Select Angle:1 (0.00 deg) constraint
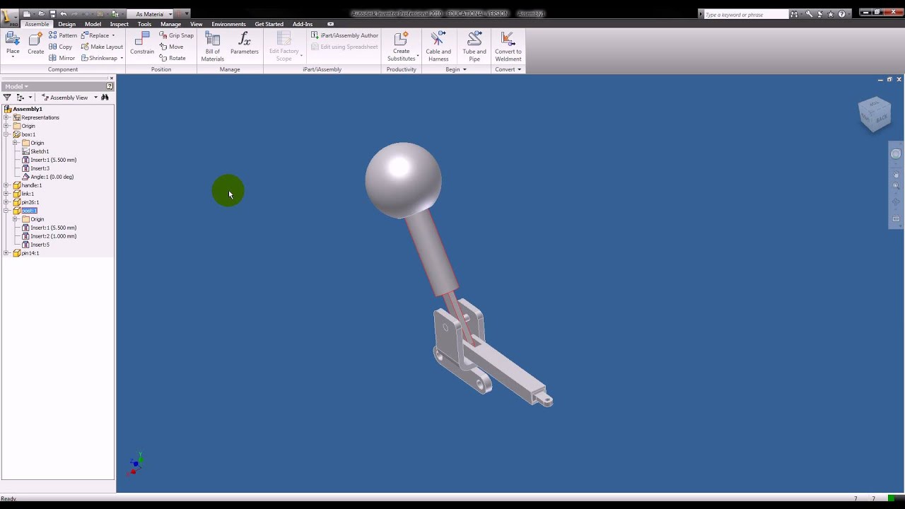Image resolution: width=905 pixels, height=509 pixels. 47,177
